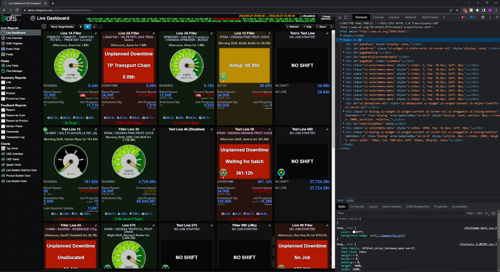
Task: Open the Chrome extensions puzzle icon
Action: point(477,10)
